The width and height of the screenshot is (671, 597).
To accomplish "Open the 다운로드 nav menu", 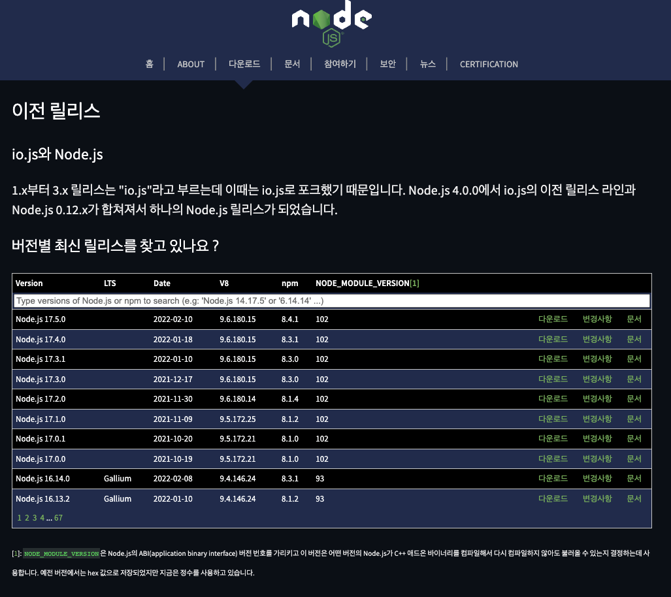I will coord(244,64).
